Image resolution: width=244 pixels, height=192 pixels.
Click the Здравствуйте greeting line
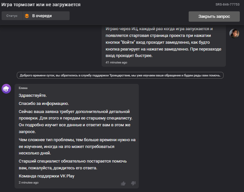coord(33,95)
